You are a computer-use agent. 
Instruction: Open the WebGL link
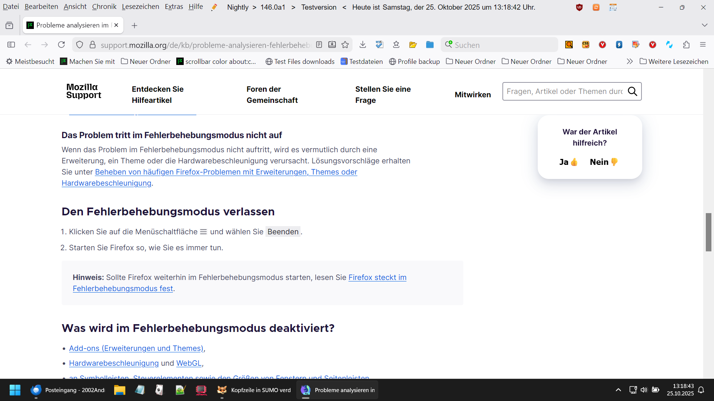click(x=189, y=363)
